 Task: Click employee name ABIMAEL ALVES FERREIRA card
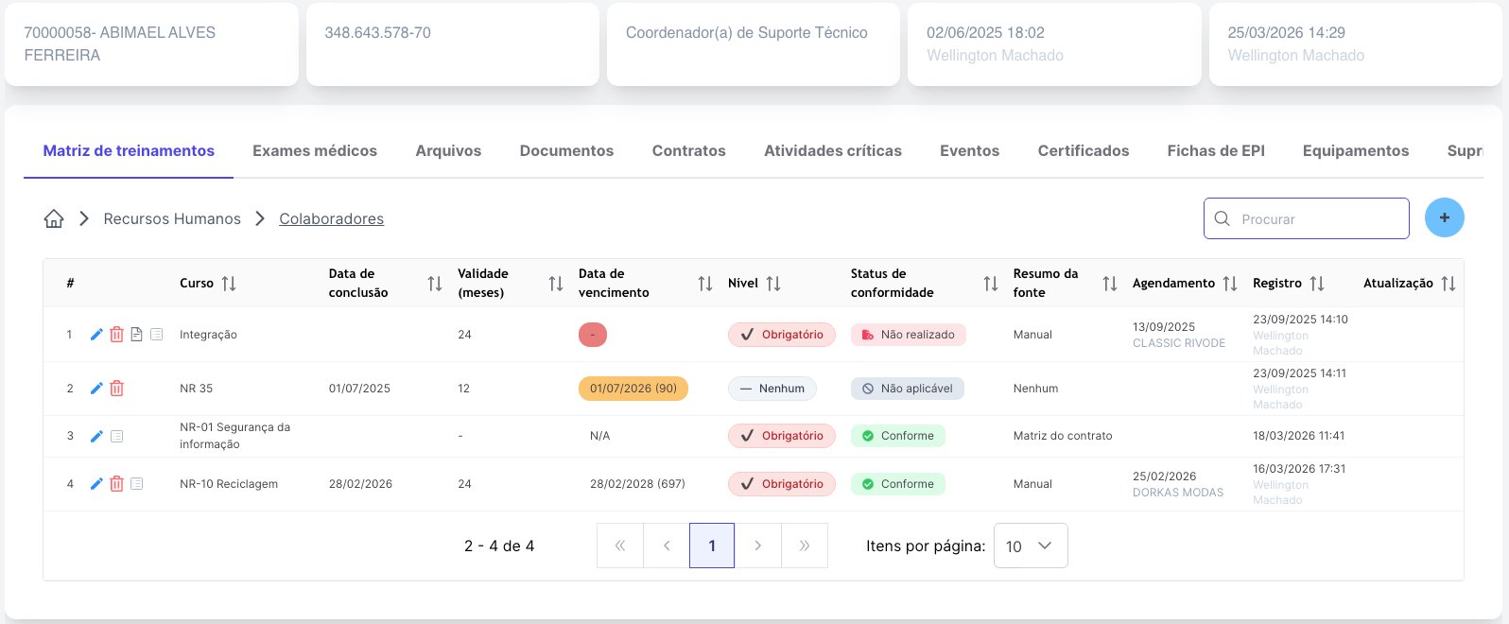151,44
